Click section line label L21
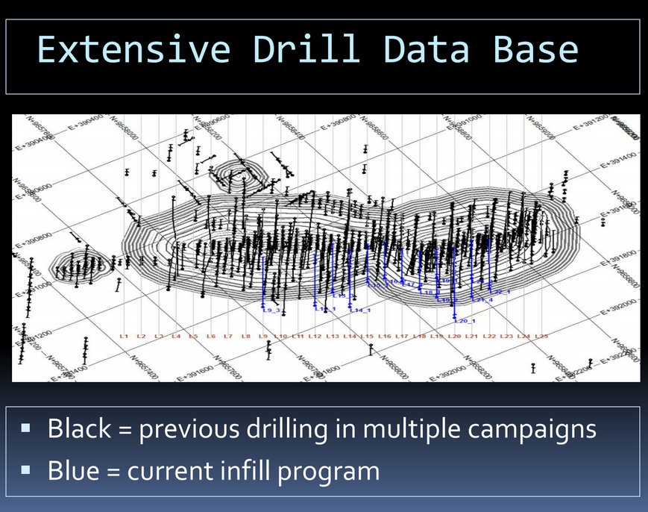 click(x=471, y=336)
